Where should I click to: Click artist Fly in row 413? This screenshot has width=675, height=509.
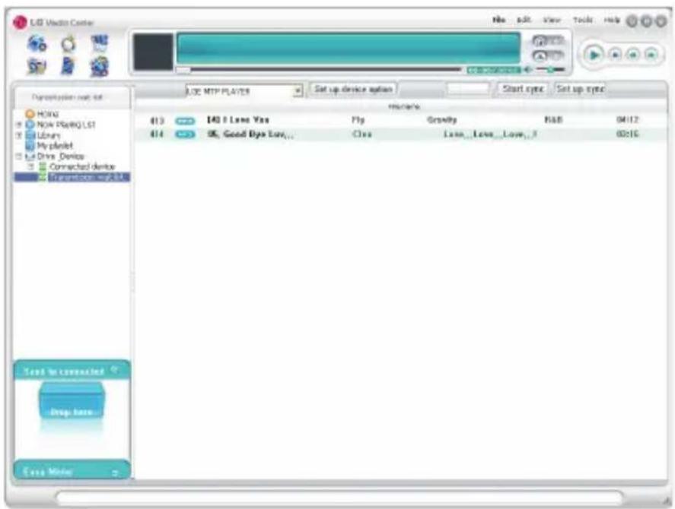358,120
